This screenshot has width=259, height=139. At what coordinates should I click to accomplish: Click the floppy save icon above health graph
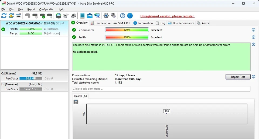click(76, 102)
